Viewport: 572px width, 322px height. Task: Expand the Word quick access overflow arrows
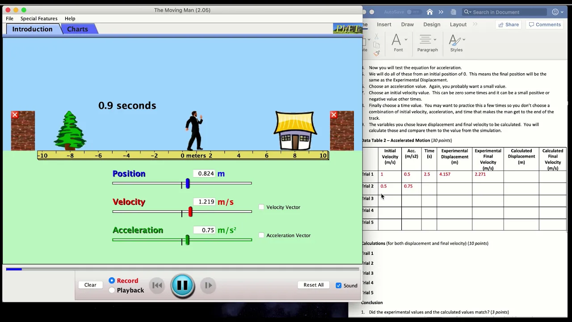[x=441, y=12]
